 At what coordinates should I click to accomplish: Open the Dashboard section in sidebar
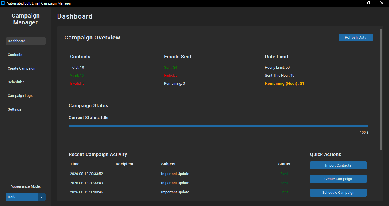[x=26, y=41]
